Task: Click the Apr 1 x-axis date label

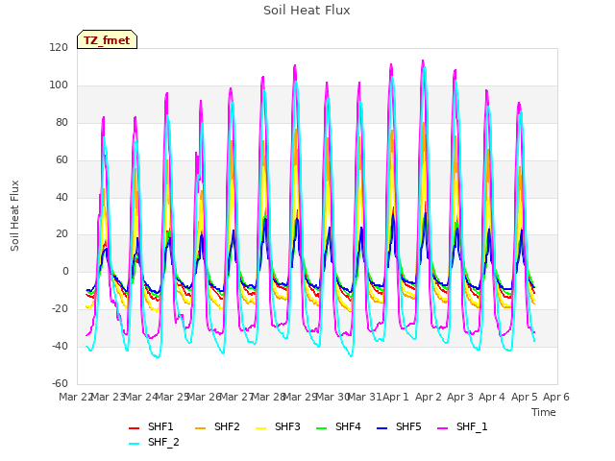Action: point(396,397)
